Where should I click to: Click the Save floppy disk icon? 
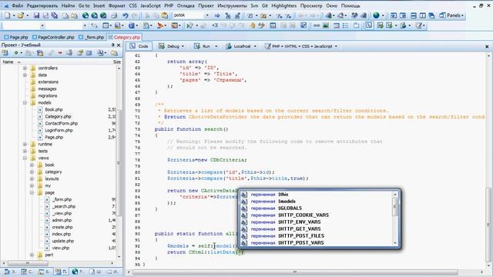click(x=36, y=15)
